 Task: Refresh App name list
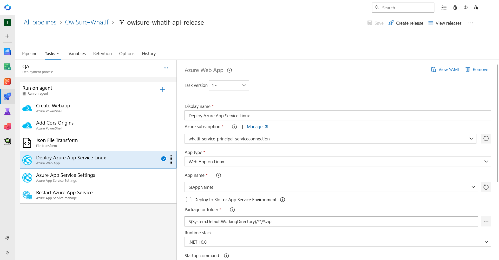click(x=486, y=187)
